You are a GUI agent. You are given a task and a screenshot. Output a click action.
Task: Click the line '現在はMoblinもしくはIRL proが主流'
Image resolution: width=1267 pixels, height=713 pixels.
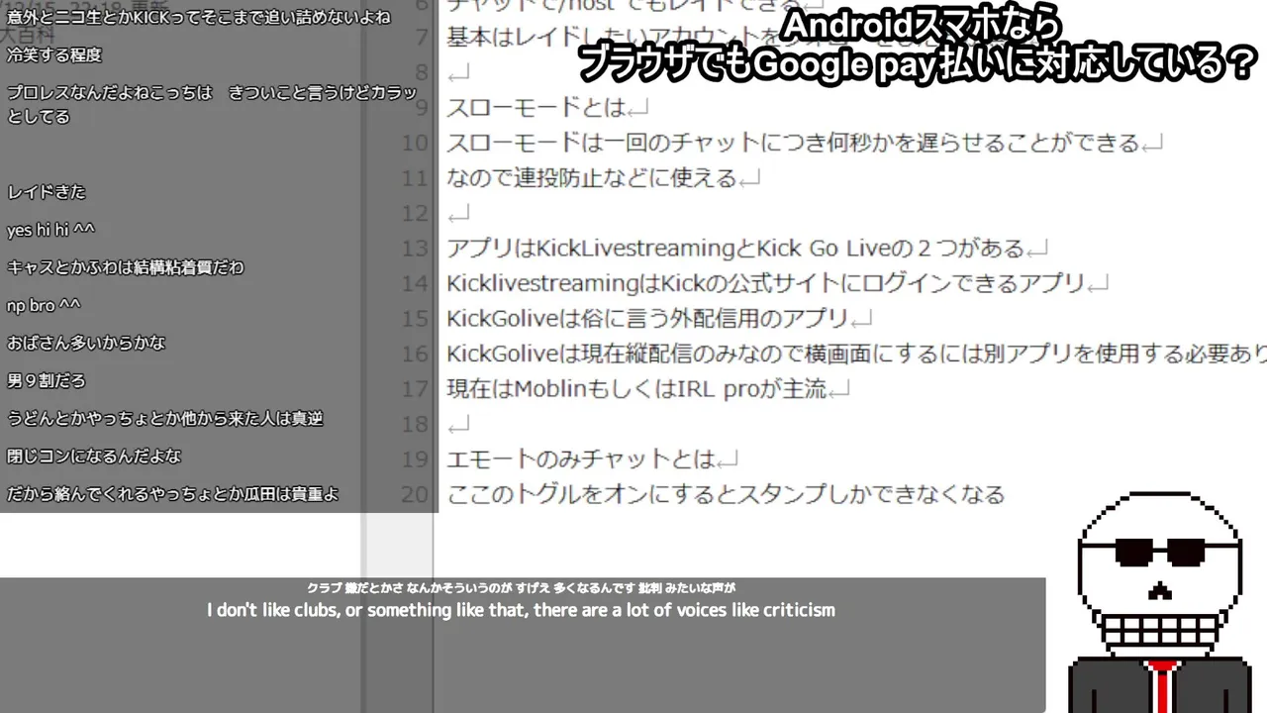pos(636,389)
